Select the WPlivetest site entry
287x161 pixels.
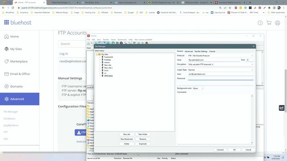[x=109, y=76]
